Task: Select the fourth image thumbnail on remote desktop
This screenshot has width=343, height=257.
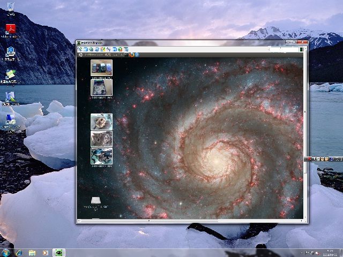Action: (101, 139)
